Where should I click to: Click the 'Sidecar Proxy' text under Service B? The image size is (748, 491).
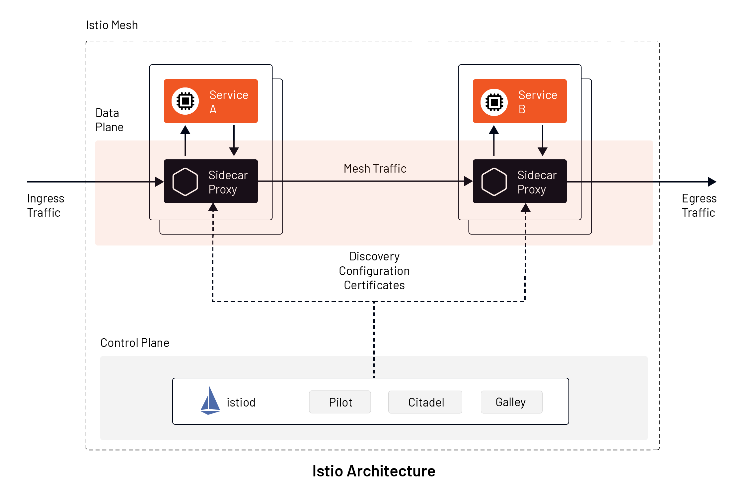pos(537,182)
